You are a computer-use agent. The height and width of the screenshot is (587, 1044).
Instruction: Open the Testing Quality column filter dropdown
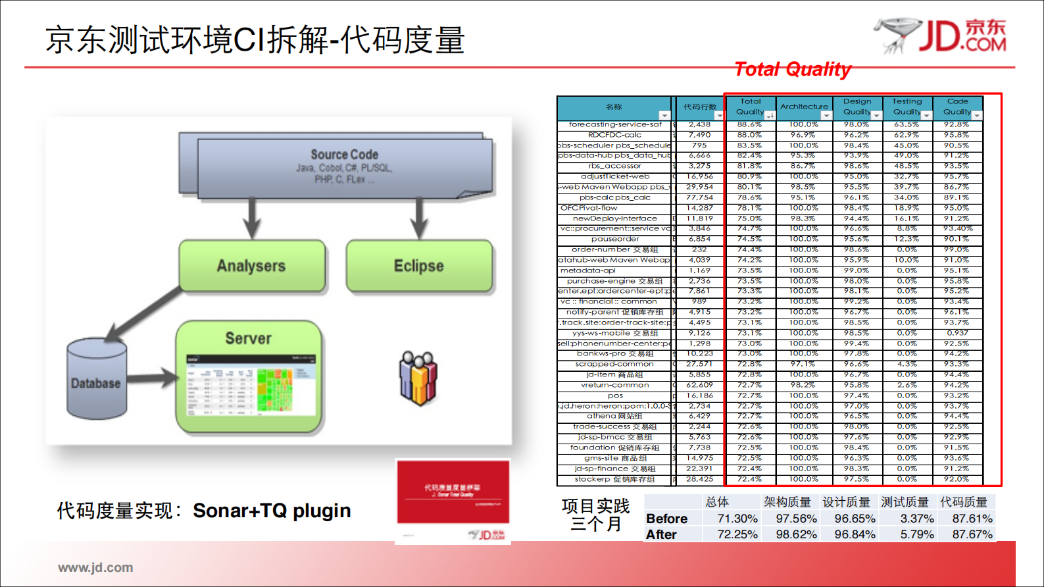(x=927, y=116)
